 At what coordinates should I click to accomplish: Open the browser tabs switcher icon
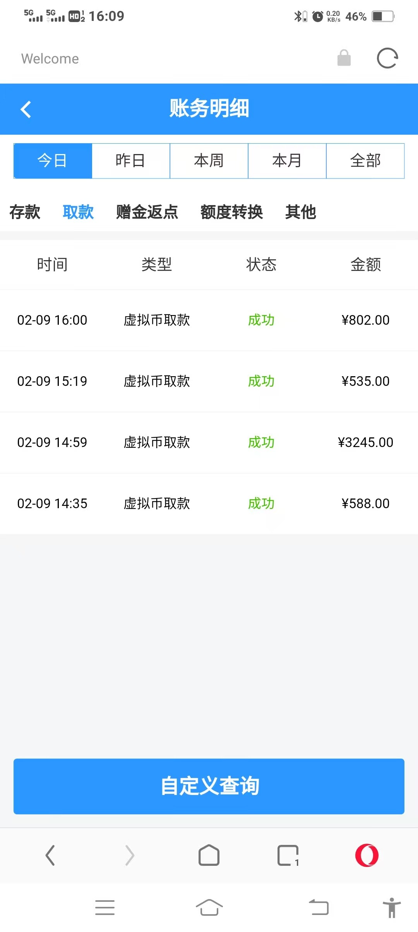point(288,855)
